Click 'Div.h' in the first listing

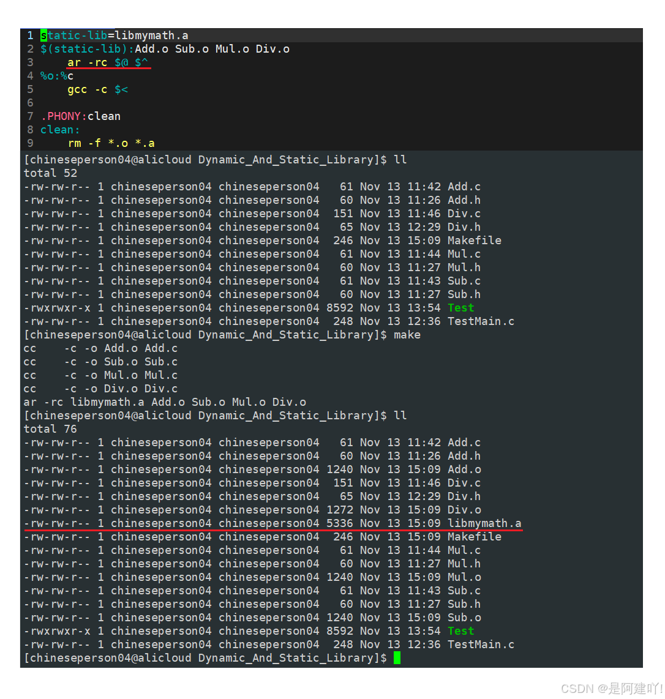tap(464, 227)
